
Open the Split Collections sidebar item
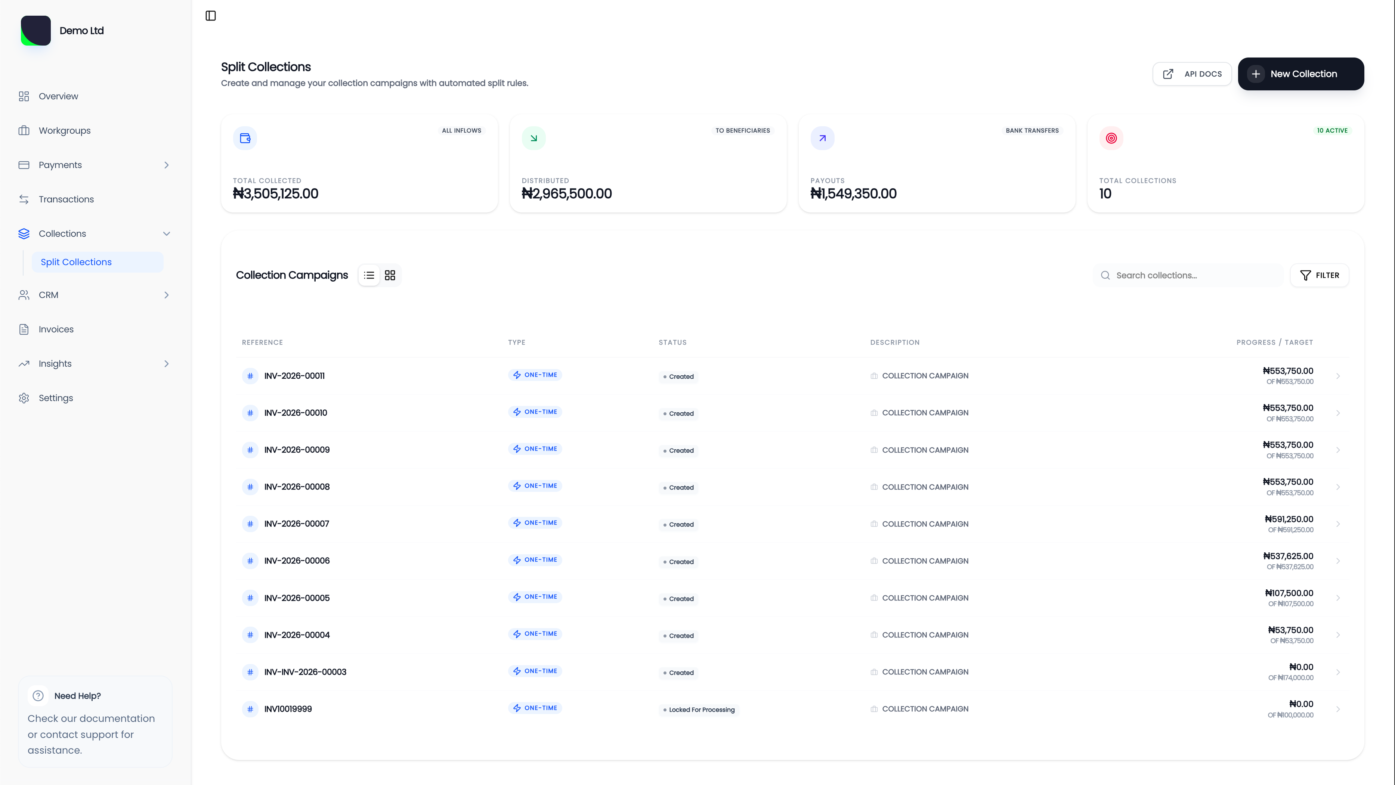76,262
